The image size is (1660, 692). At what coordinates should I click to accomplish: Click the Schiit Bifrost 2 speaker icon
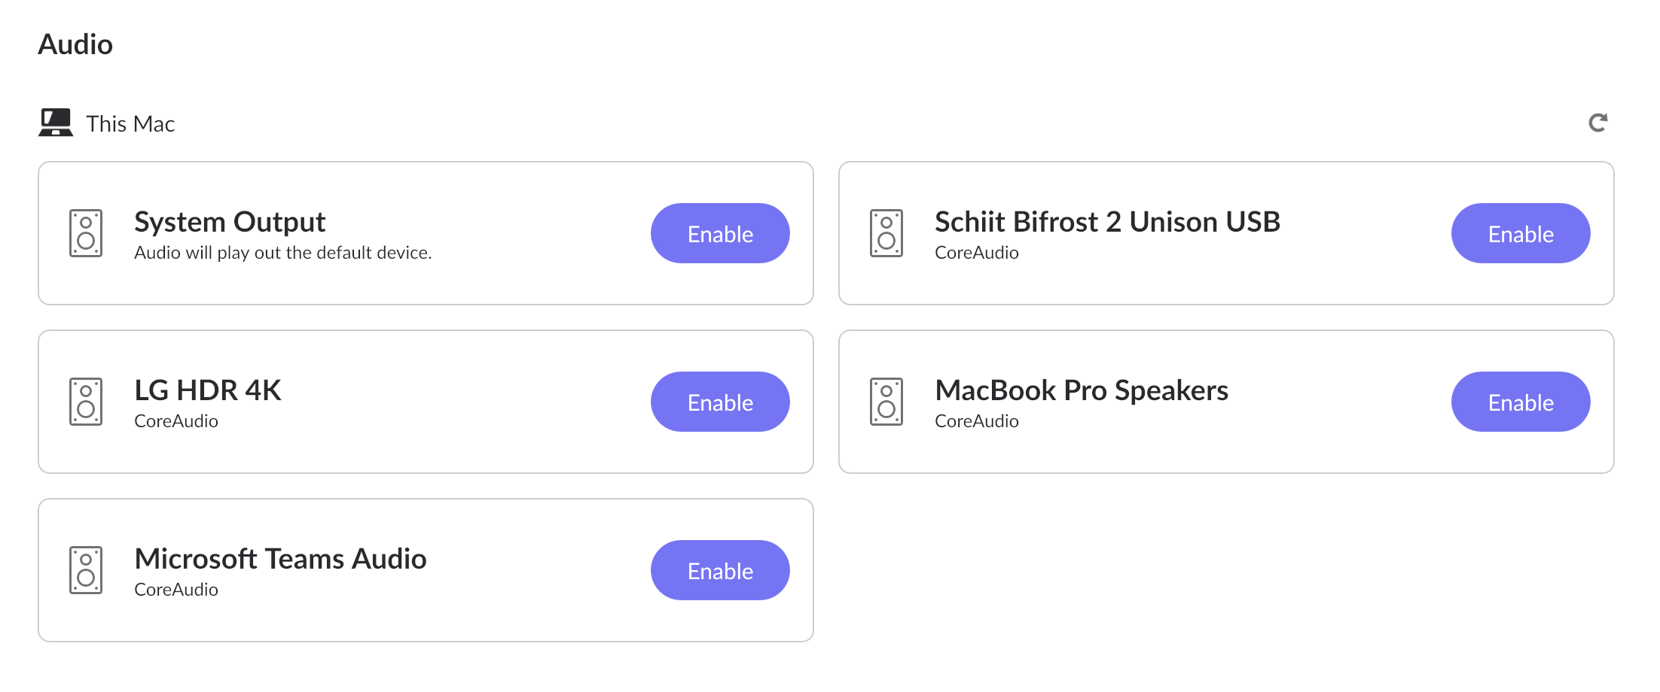point(886,233)
